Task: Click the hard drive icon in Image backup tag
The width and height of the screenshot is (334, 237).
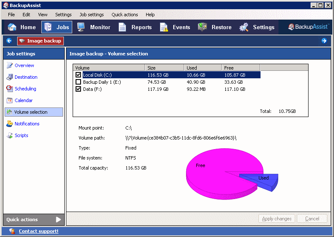Action: [22, 41]
